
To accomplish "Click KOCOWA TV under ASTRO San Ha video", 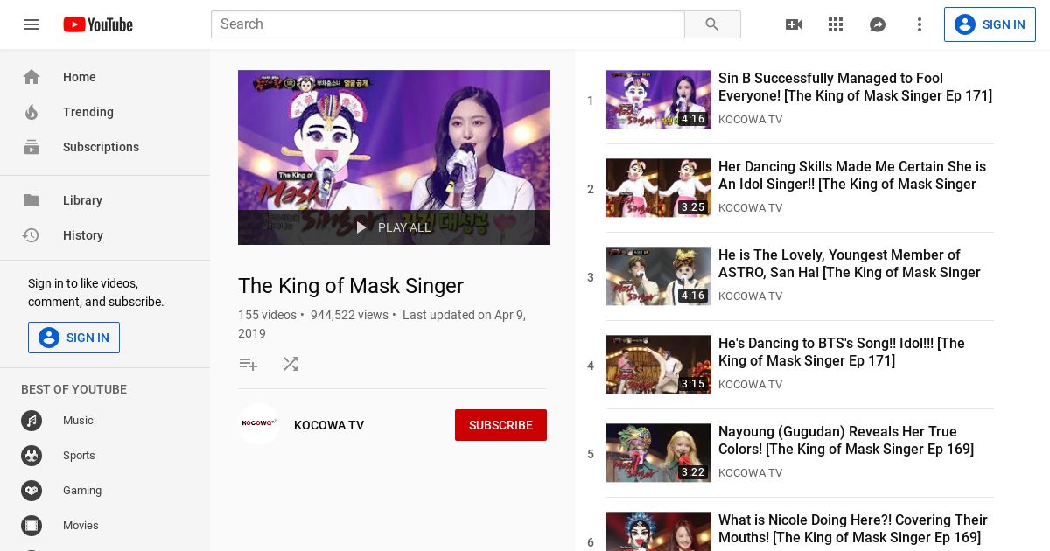I will click(750, 296).
